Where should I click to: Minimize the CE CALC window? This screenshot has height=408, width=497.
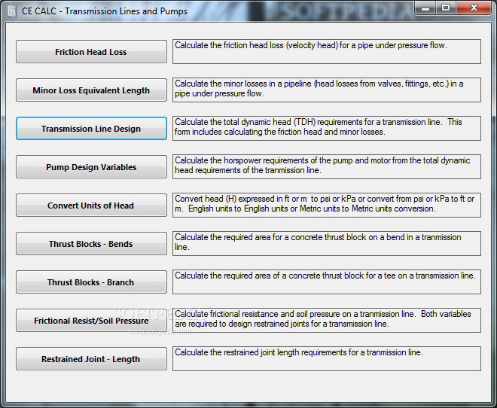coord(425,8)
